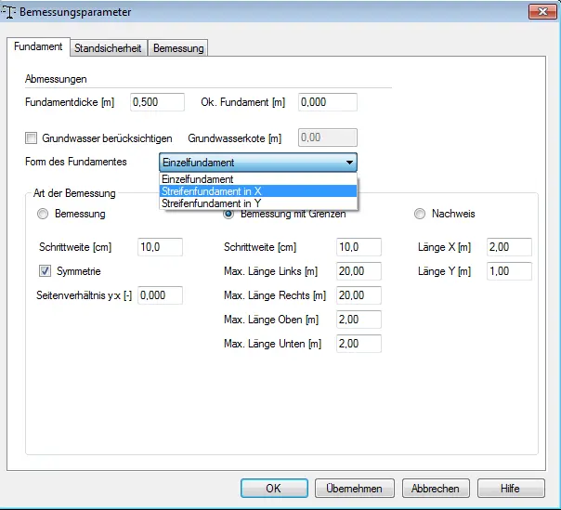The image size is (561, 510).
Task: Click the Ok. Fundament input field
Action: (328, 102)
